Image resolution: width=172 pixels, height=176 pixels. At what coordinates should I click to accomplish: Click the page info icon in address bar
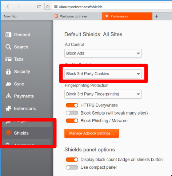coord(56,7)
